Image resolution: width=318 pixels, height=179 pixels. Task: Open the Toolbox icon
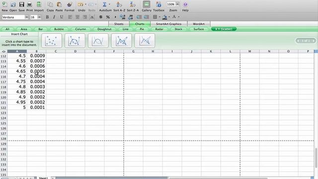[x=159, y=4]
